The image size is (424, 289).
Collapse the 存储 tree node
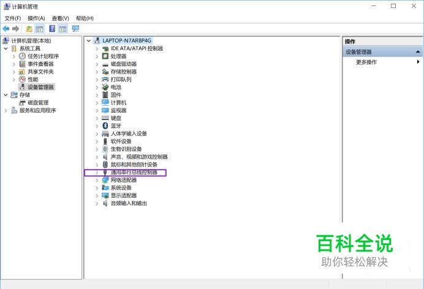[x=6, y=95]
